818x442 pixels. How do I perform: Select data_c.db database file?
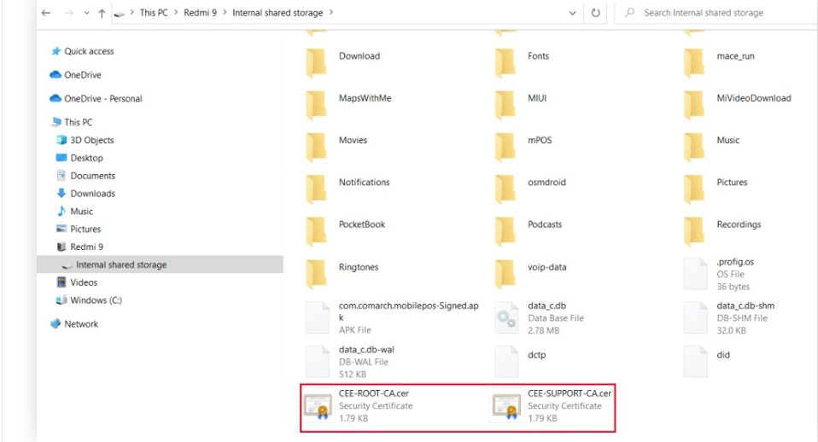click(x=540, y=317)
